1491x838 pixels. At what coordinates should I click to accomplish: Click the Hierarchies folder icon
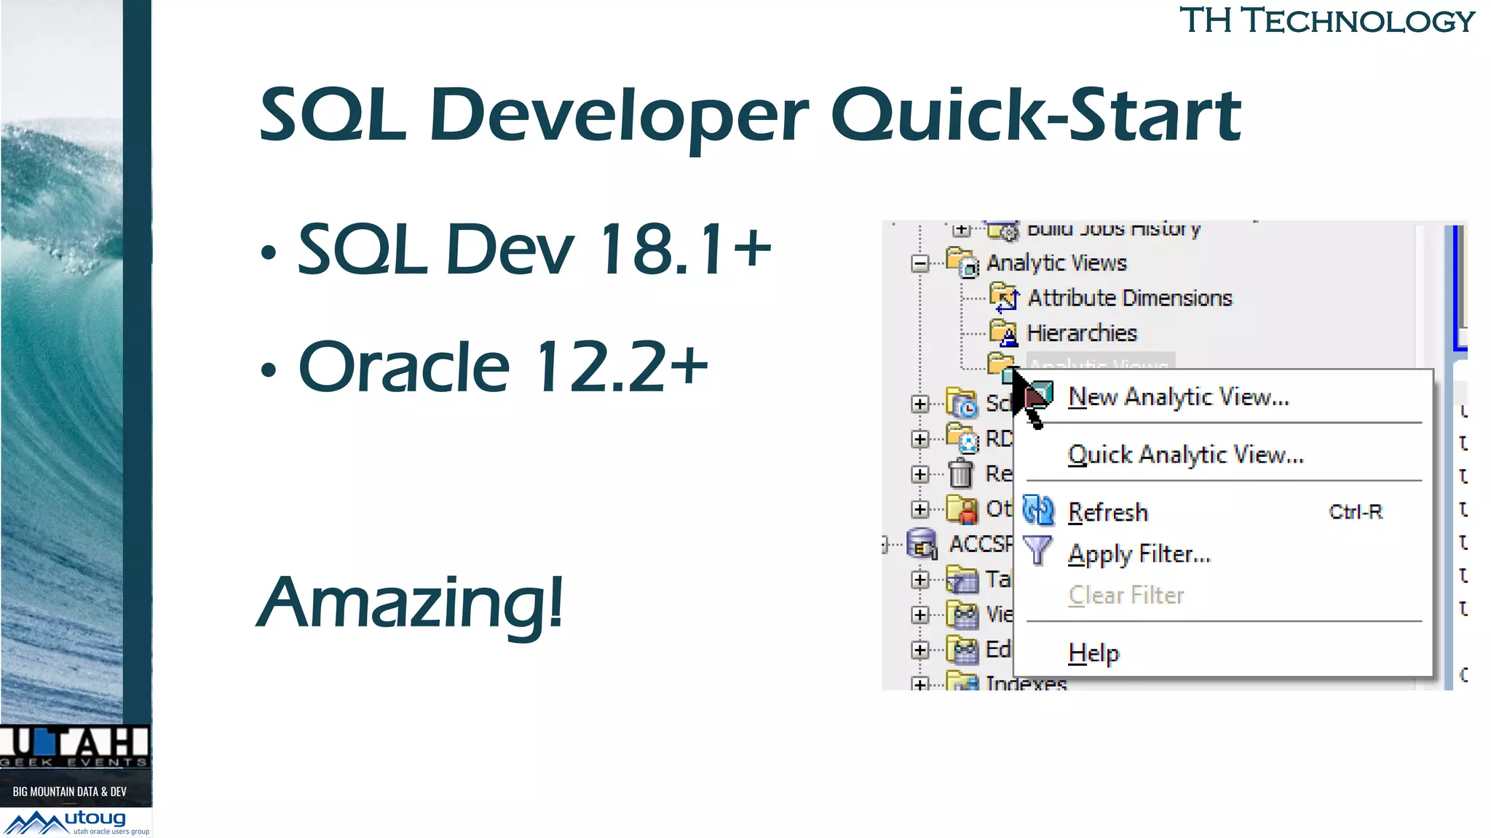[x=1004, y=332]
